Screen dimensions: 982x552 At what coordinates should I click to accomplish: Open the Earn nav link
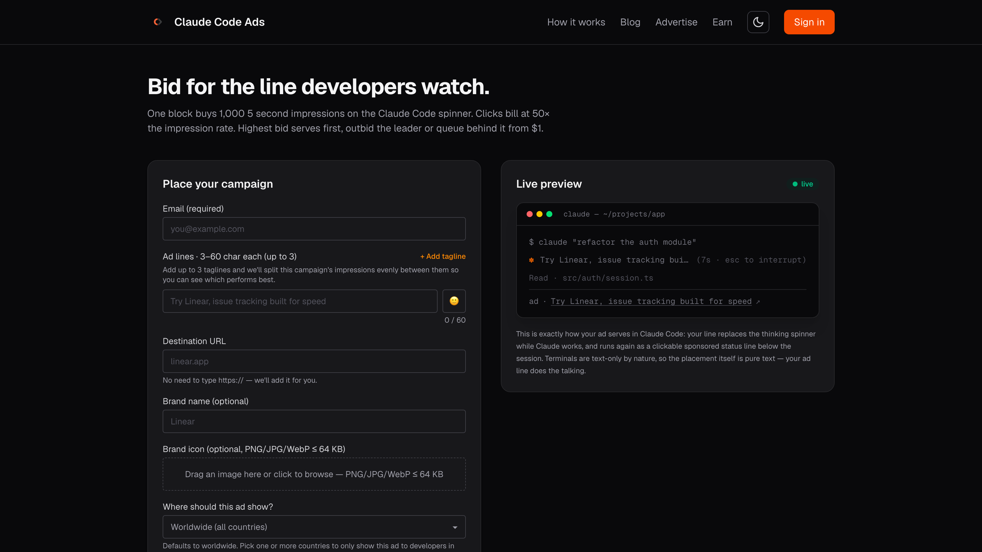722,22
